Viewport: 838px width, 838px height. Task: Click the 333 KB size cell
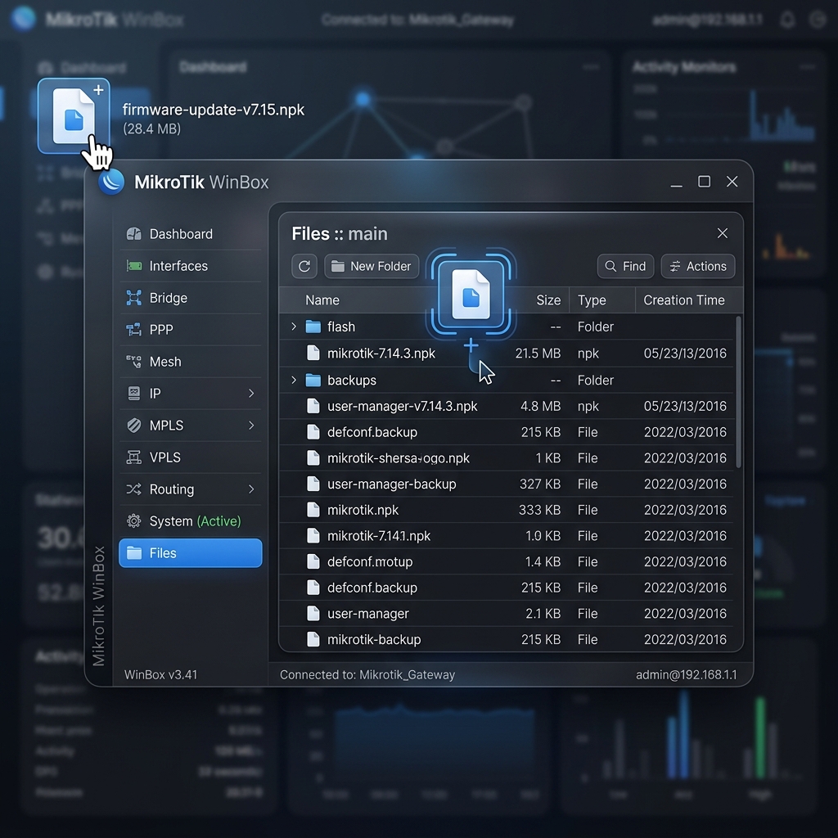[540, 510]
